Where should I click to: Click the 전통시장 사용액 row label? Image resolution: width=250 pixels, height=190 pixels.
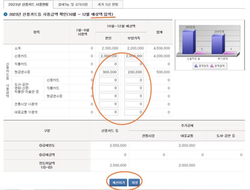pos(26,104)
